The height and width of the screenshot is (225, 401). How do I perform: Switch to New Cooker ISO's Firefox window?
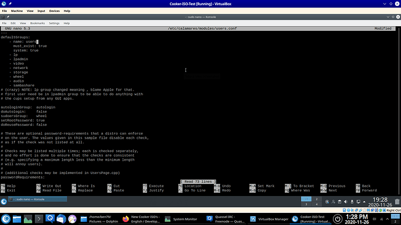[141, 219]
